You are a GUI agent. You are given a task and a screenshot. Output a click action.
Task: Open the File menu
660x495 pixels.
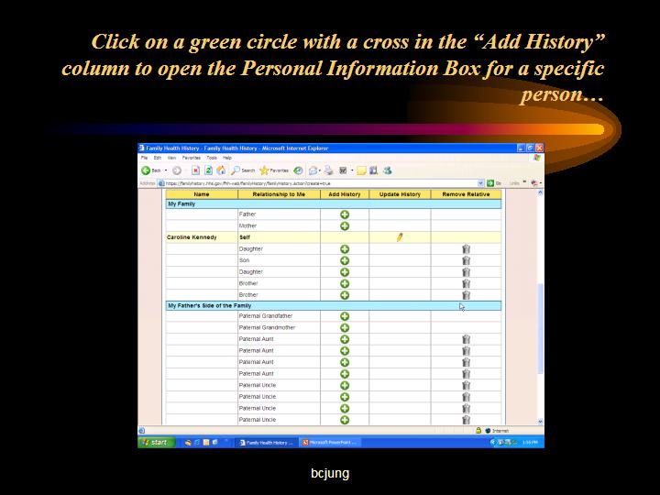[144, 158]
